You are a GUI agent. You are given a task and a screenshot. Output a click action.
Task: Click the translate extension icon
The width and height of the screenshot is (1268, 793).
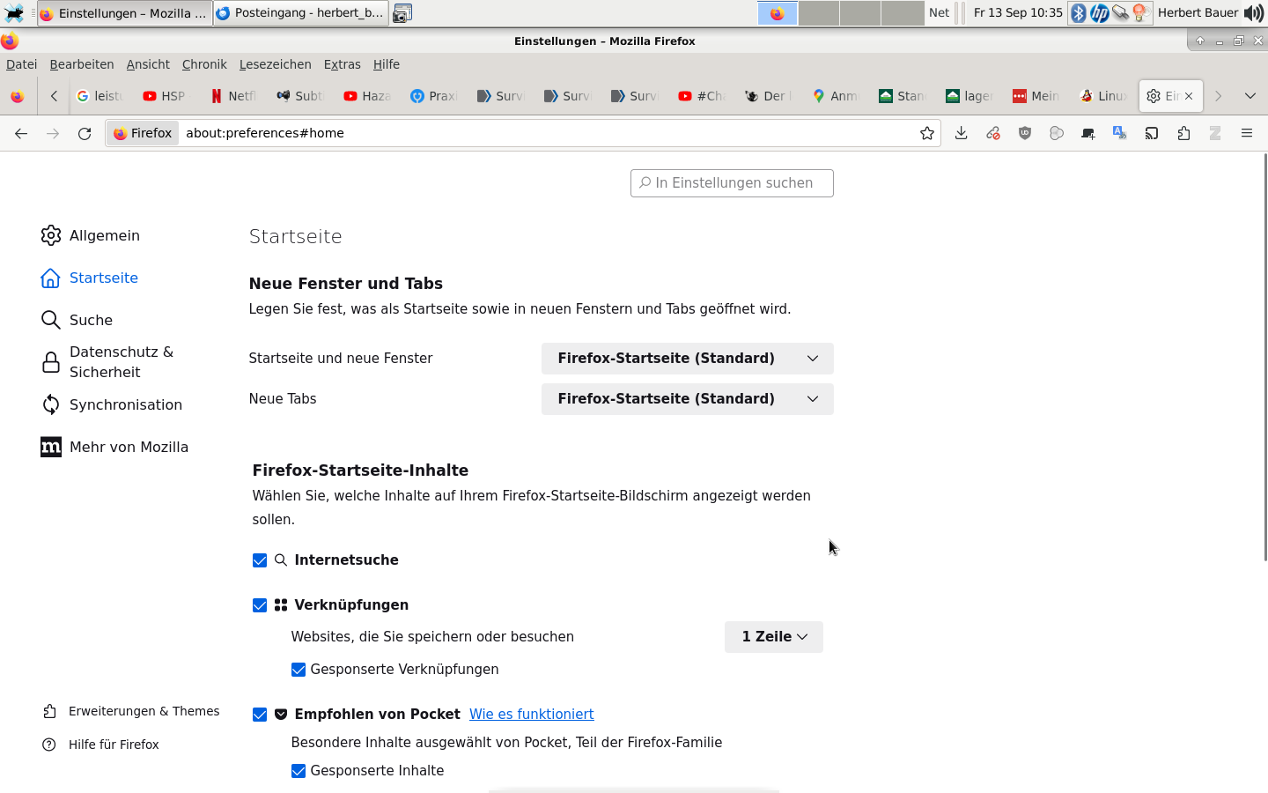tap(1119, 133)
